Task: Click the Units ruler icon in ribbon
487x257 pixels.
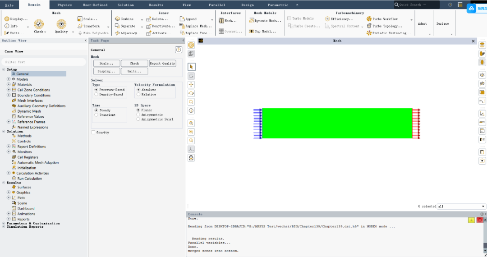Action: click(x=6, y=33)
